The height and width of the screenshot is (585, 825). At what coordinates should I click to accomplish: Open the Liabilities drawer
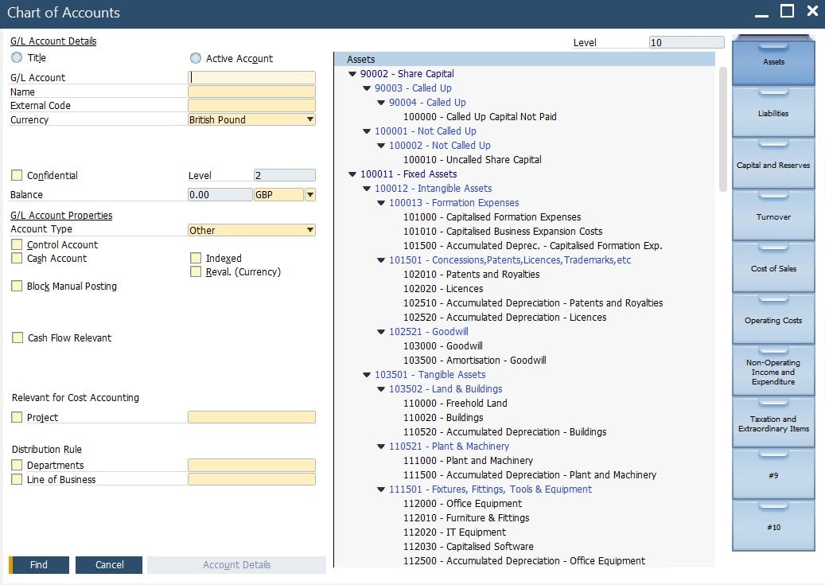773,114
